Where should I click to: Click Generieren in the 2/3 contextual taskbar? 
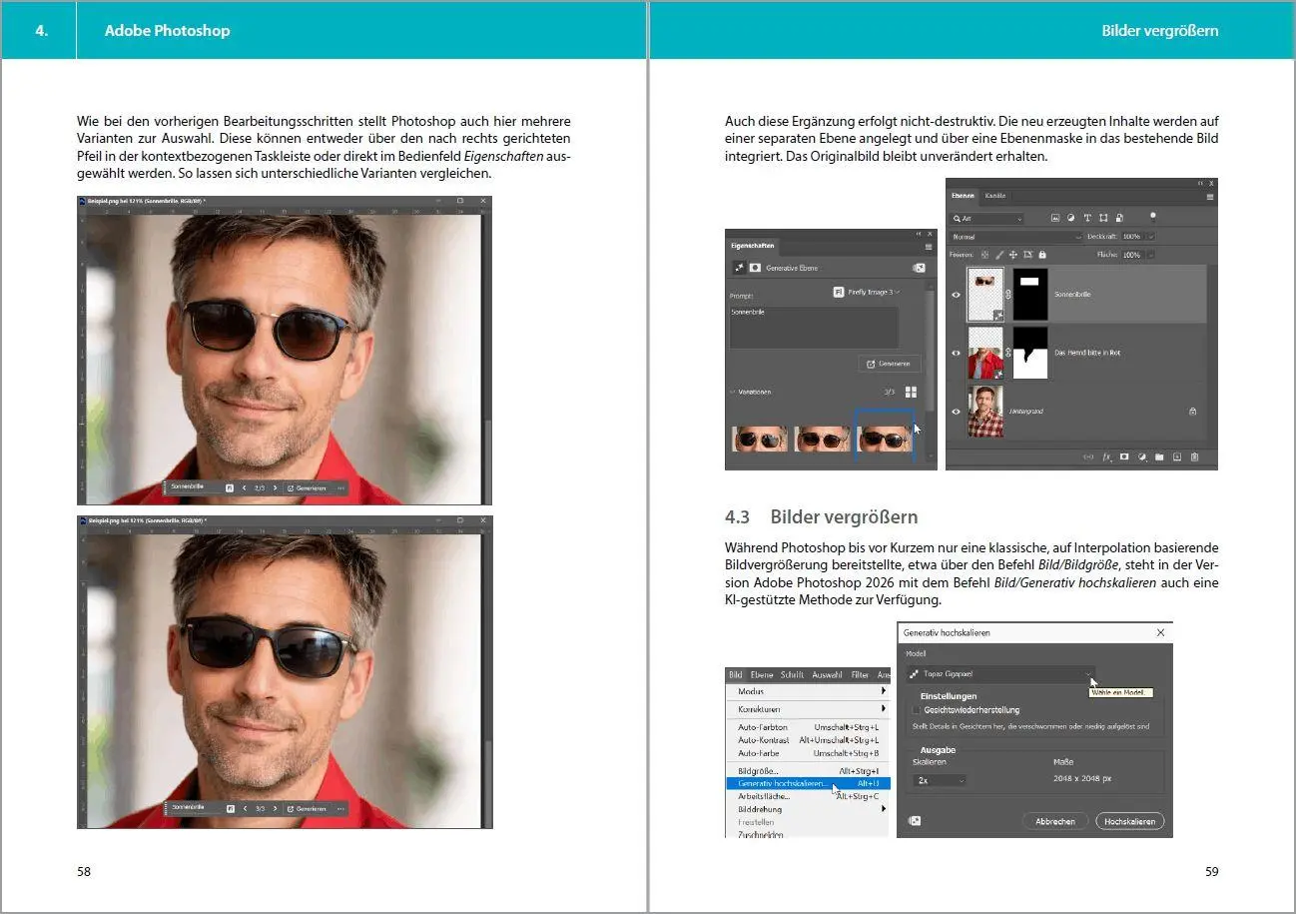pyautogui.click(x=306, y=488)
